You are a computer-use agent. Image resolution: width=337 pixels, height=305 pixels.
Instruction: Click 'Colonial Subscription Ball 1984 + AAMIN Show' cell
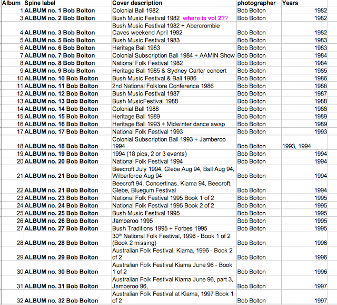pyautogui.click(x=174, y=55)
